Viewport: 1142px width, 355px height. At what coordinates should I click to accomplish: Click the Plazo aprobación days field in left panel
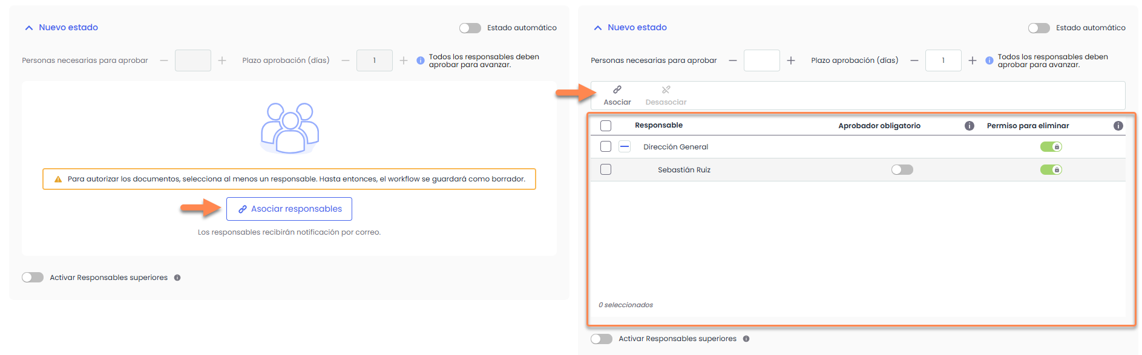(x=374, y=60)
